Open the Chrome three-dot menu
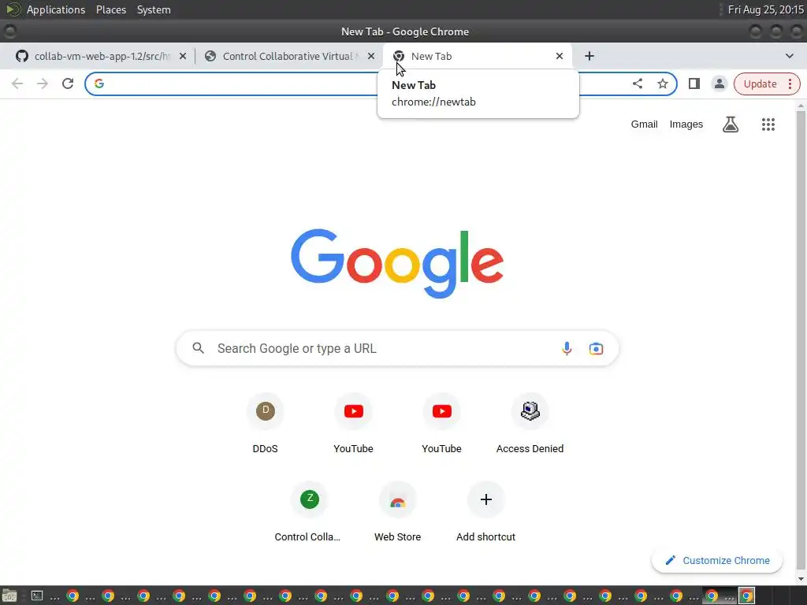Viewport: 807px width, 605px height. coord(790,84)
